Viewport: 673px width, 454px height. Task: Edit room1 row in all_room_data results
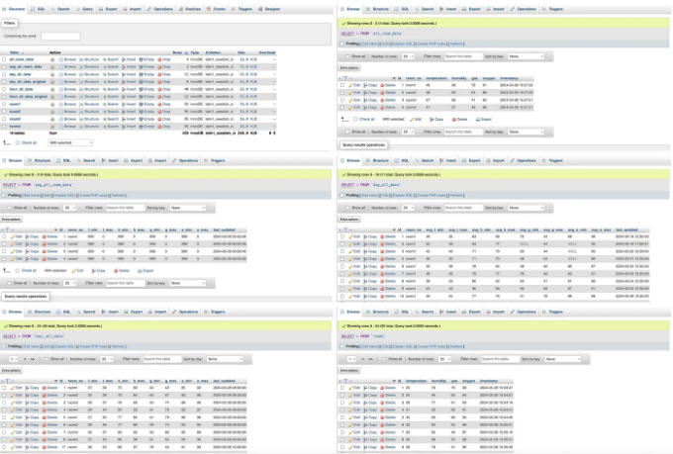click(354, 85)
